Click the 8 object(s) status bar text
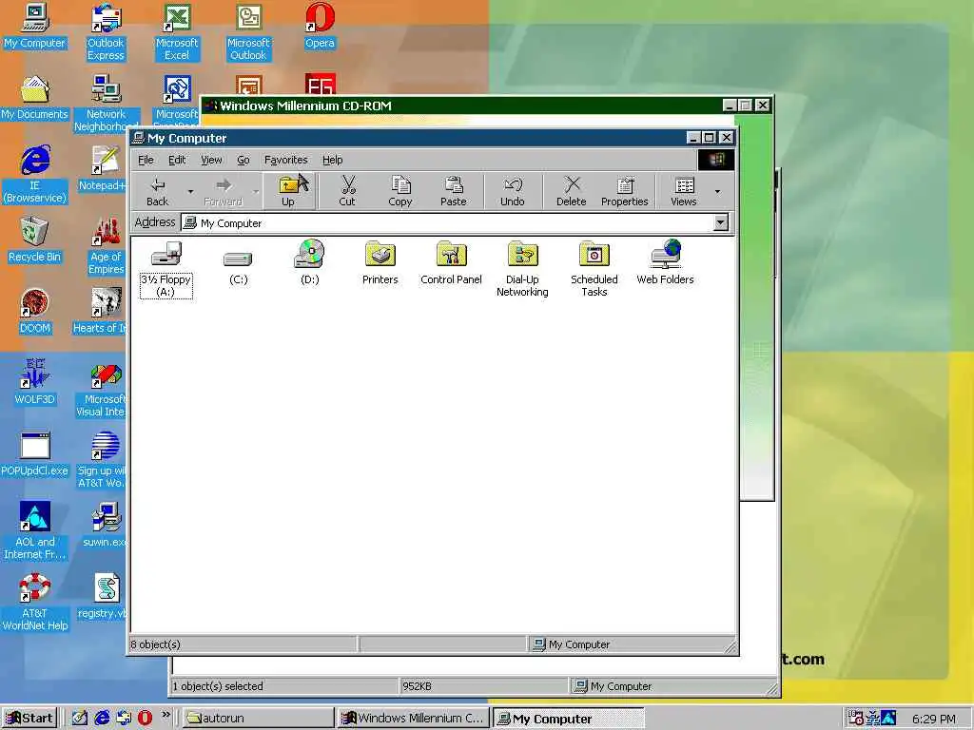The width and height of the screenshot is (974, 730). coord(155,644)
